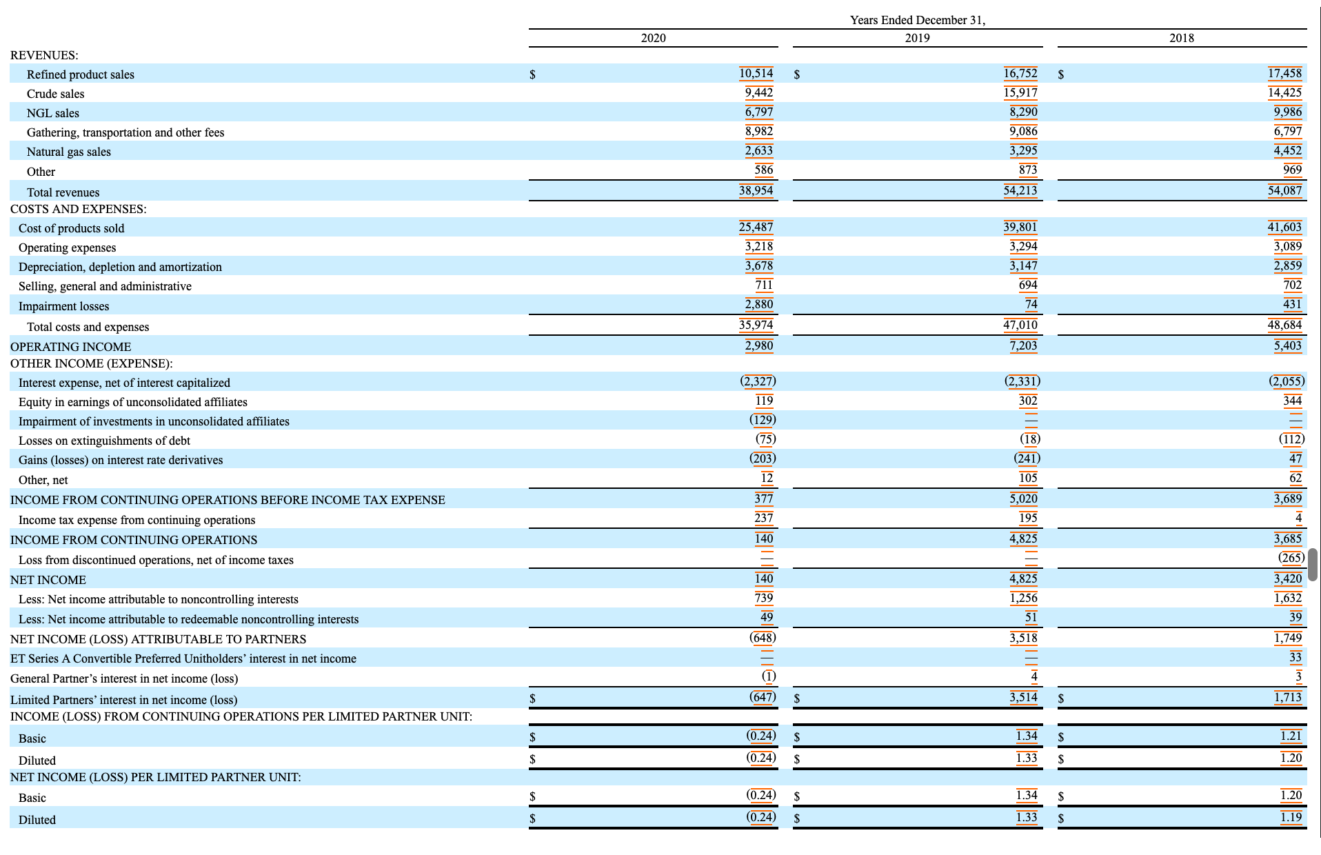Select the 2020 column header

coord(653,38)
